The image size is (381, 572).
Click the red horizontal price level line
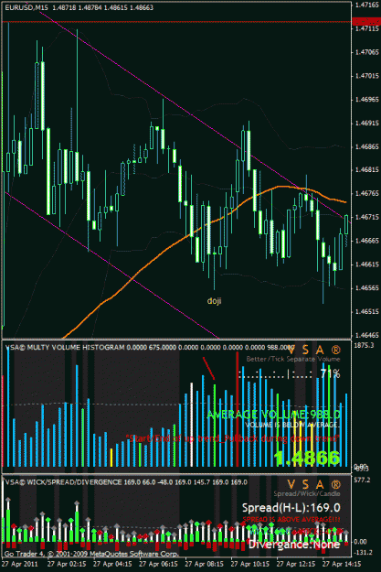point(177,22)
